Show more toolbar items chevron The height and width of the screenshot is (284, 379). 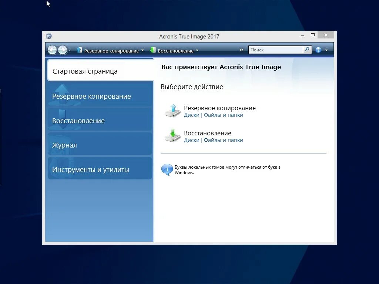tap(241, 50)
